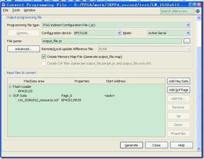Click the Help button

181,145
